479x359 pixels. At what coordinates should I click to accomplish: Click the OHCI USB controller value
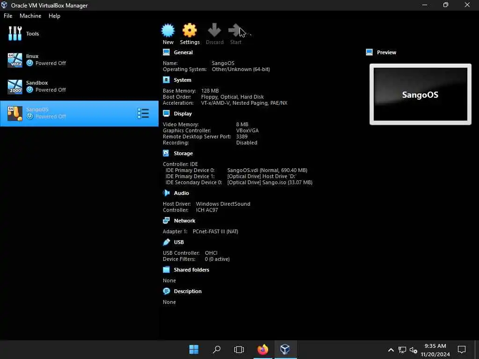click(x=211, y=253)
